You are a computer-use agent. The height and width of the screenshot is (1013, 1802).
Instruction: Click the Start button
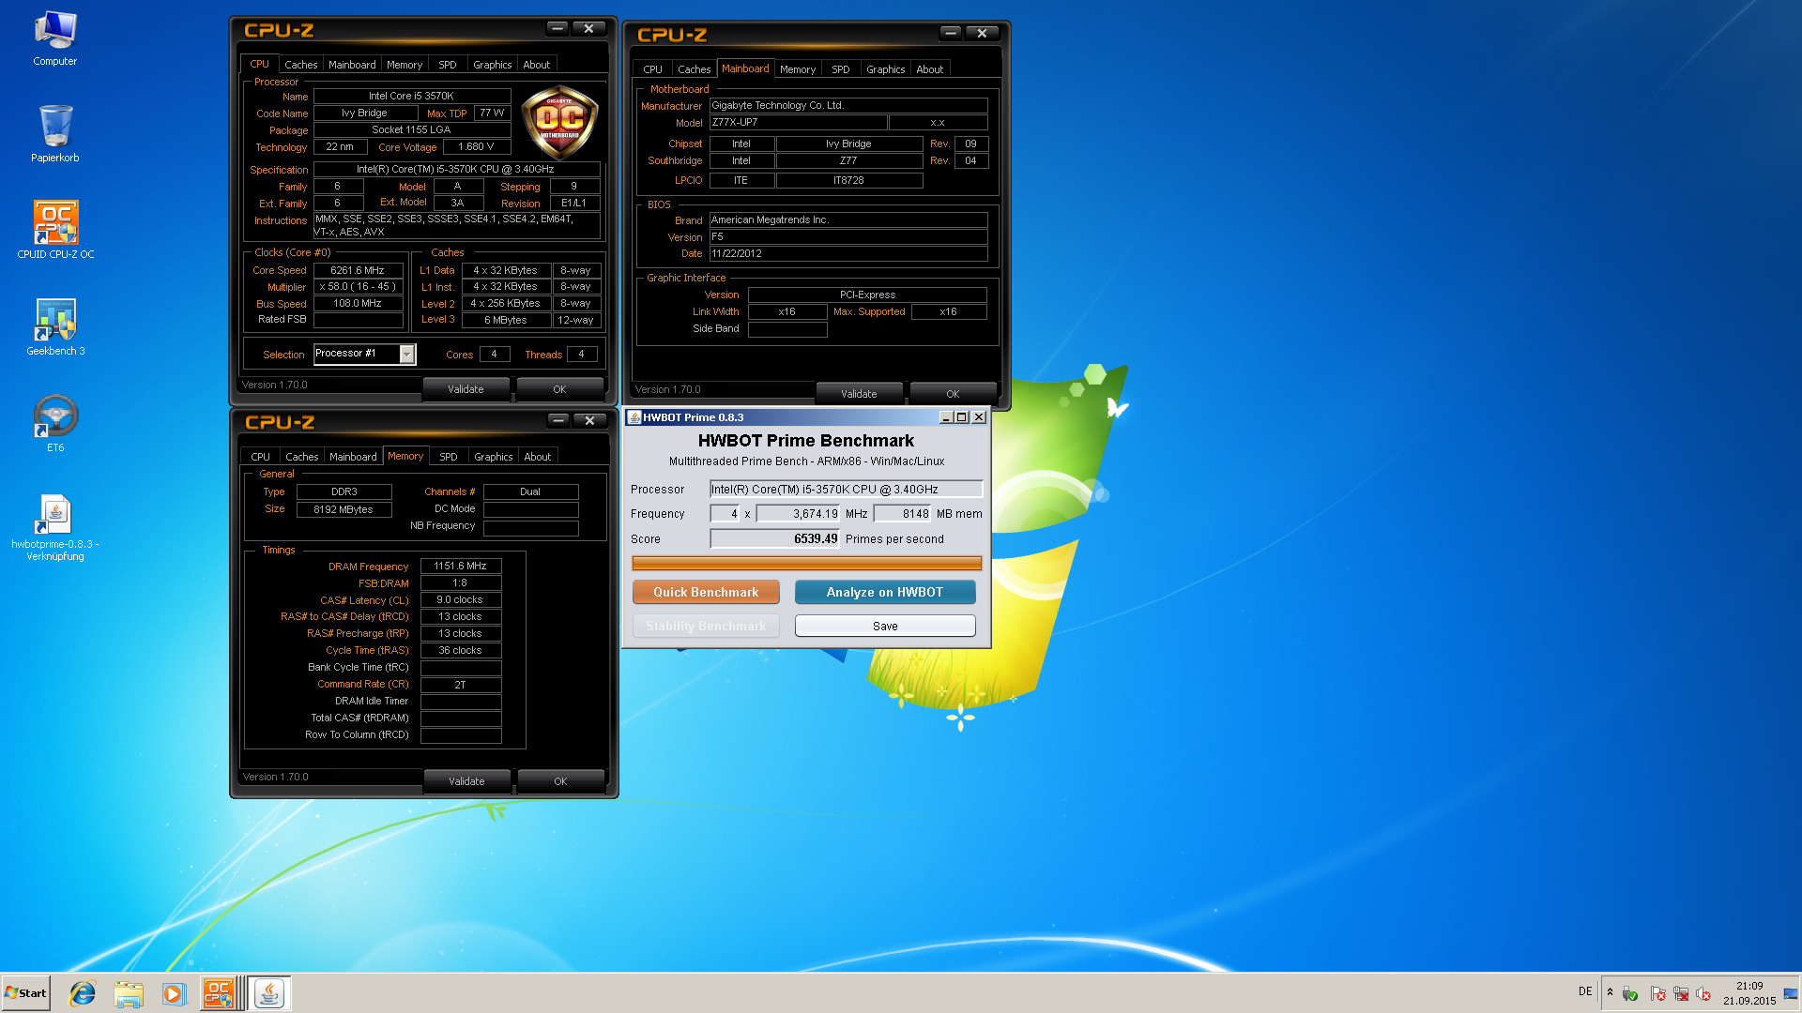pos(26,993)
